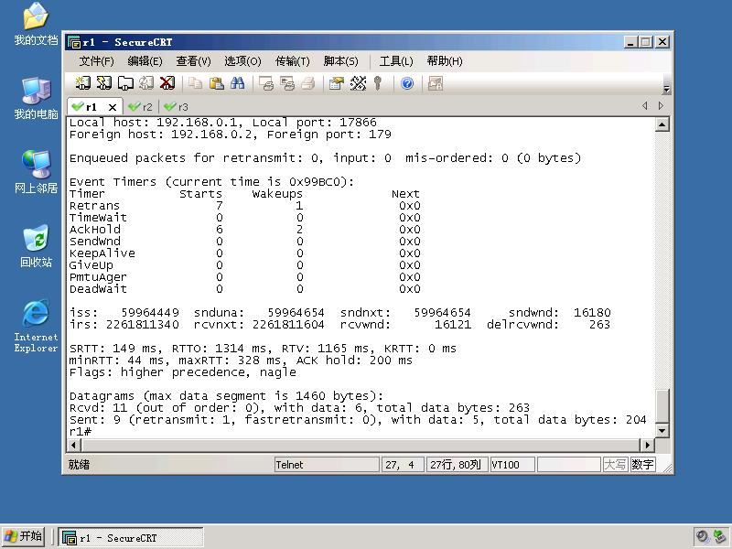Click the key icon in toolbar
Screen dimensions: 732x549
378,83
